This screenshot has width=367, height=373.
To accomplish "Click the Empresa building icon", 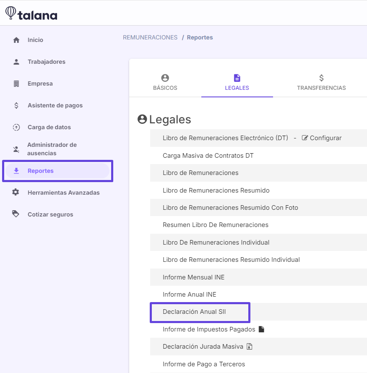I will click(x=16, y=84).
